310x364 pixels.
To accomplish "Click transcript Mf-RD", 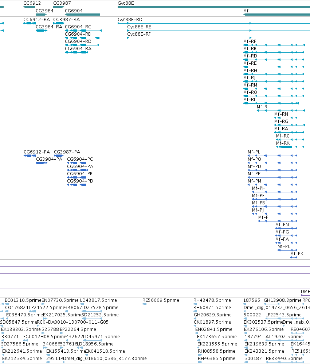I will pos(250,56).
